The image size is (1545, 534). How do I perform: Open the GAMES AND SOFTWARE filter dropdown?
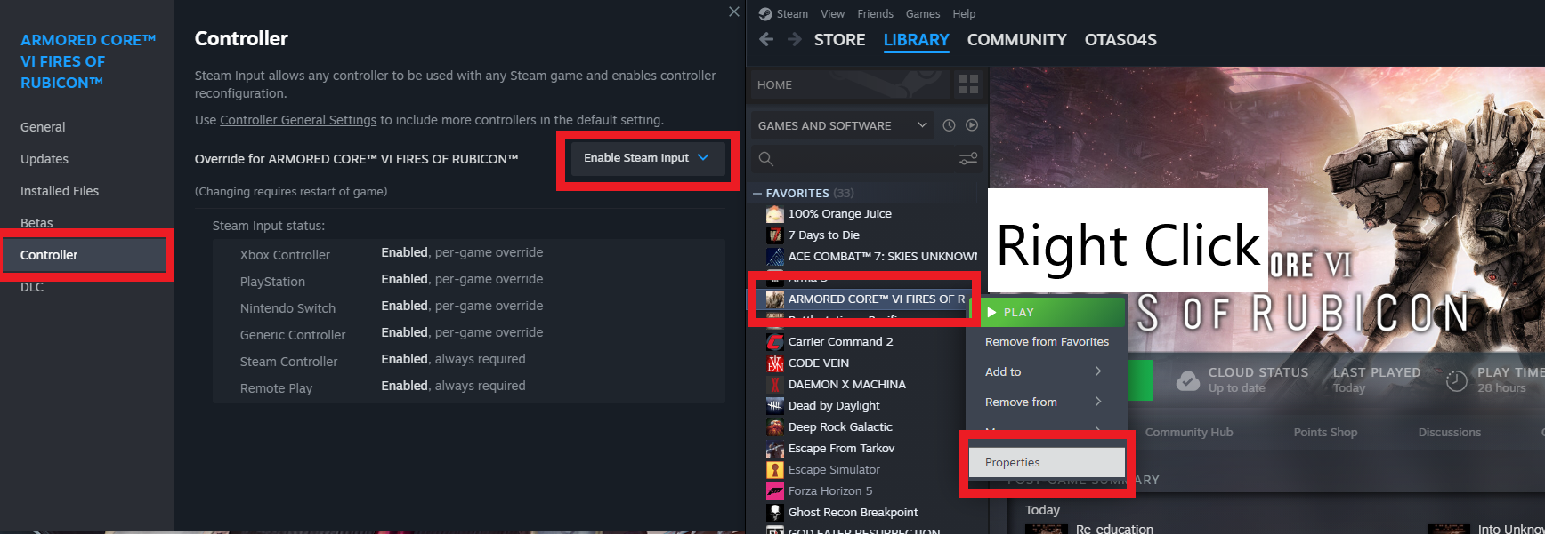[841, 125]
